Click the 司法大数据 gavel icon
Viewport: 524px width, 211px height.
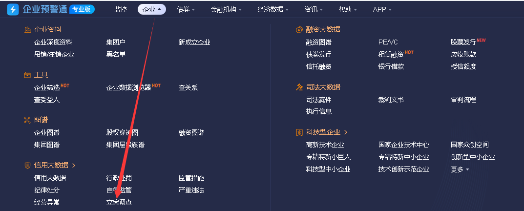(299, 87)
